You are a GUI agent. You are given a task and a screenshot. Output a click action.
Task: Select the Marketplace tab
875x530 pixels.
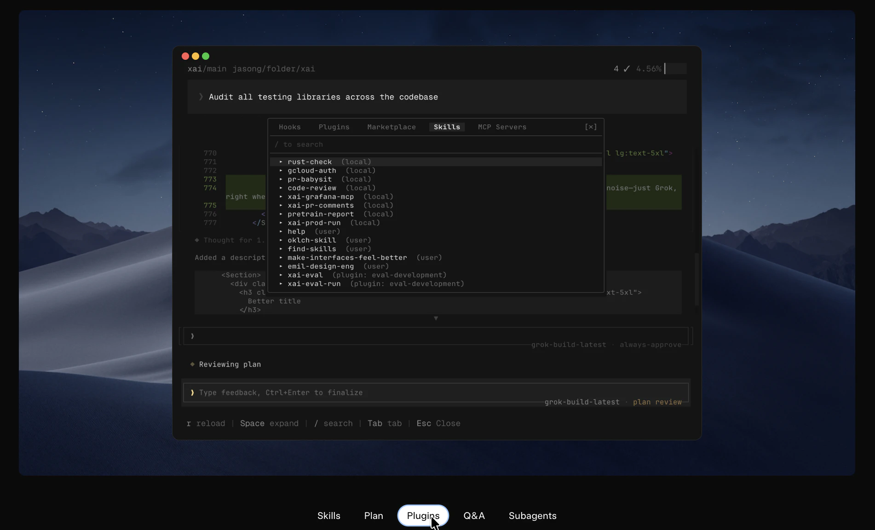[x=391, y=127]
